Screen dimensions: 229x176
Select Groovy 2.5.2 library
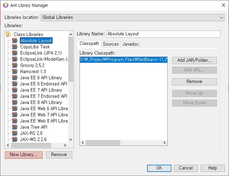pos(32,65)
